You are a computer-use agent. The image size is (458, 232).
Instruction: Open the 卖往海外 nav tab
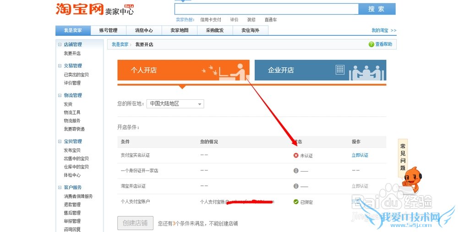[251, 30]
